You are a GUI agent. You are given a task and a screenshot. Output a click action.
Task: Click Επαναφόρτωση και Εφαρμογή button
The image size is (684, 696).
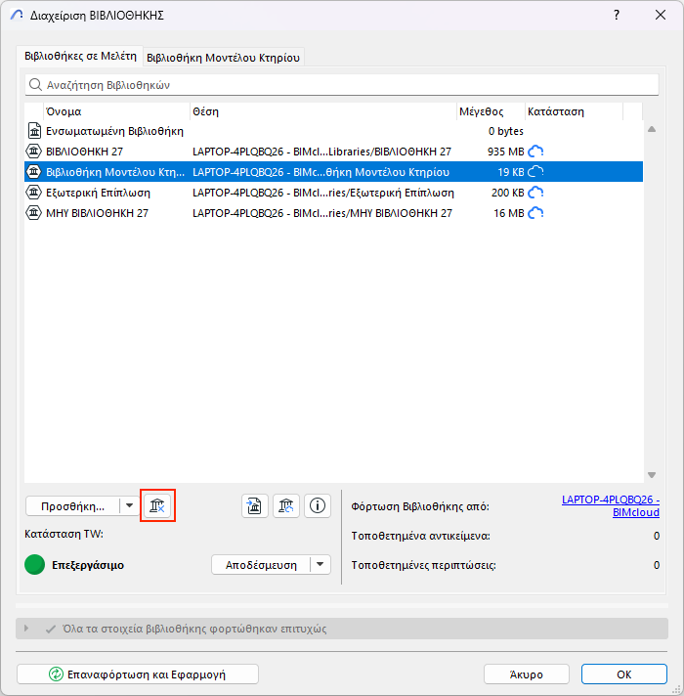click(x=138, y=674)
